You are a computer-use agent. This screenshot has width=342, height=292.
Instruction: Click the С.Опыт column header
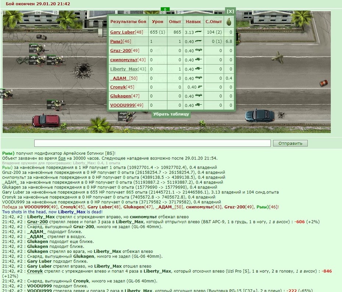214,21
